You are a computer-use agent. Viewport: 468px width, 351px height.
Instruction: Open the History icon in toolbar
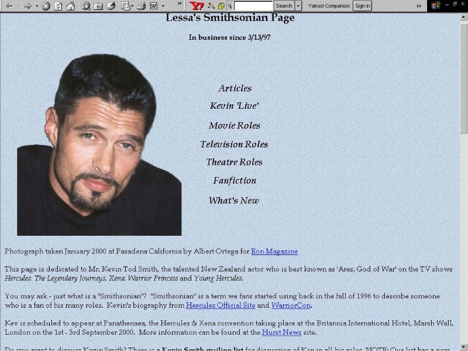[x=111, y=6]
